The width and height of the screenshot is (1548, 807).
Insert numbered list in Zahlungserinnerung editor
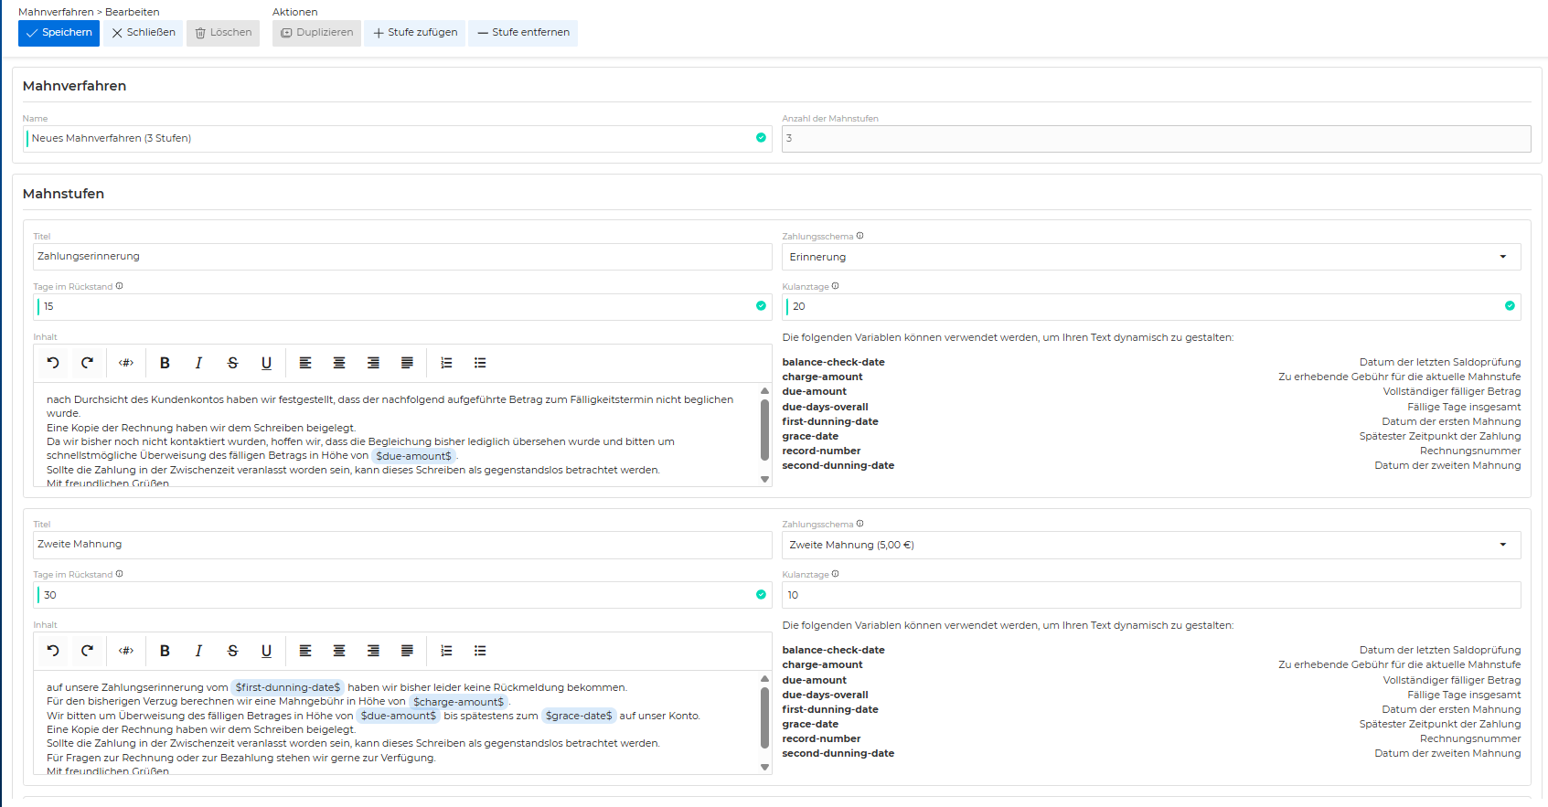[446, 363]
